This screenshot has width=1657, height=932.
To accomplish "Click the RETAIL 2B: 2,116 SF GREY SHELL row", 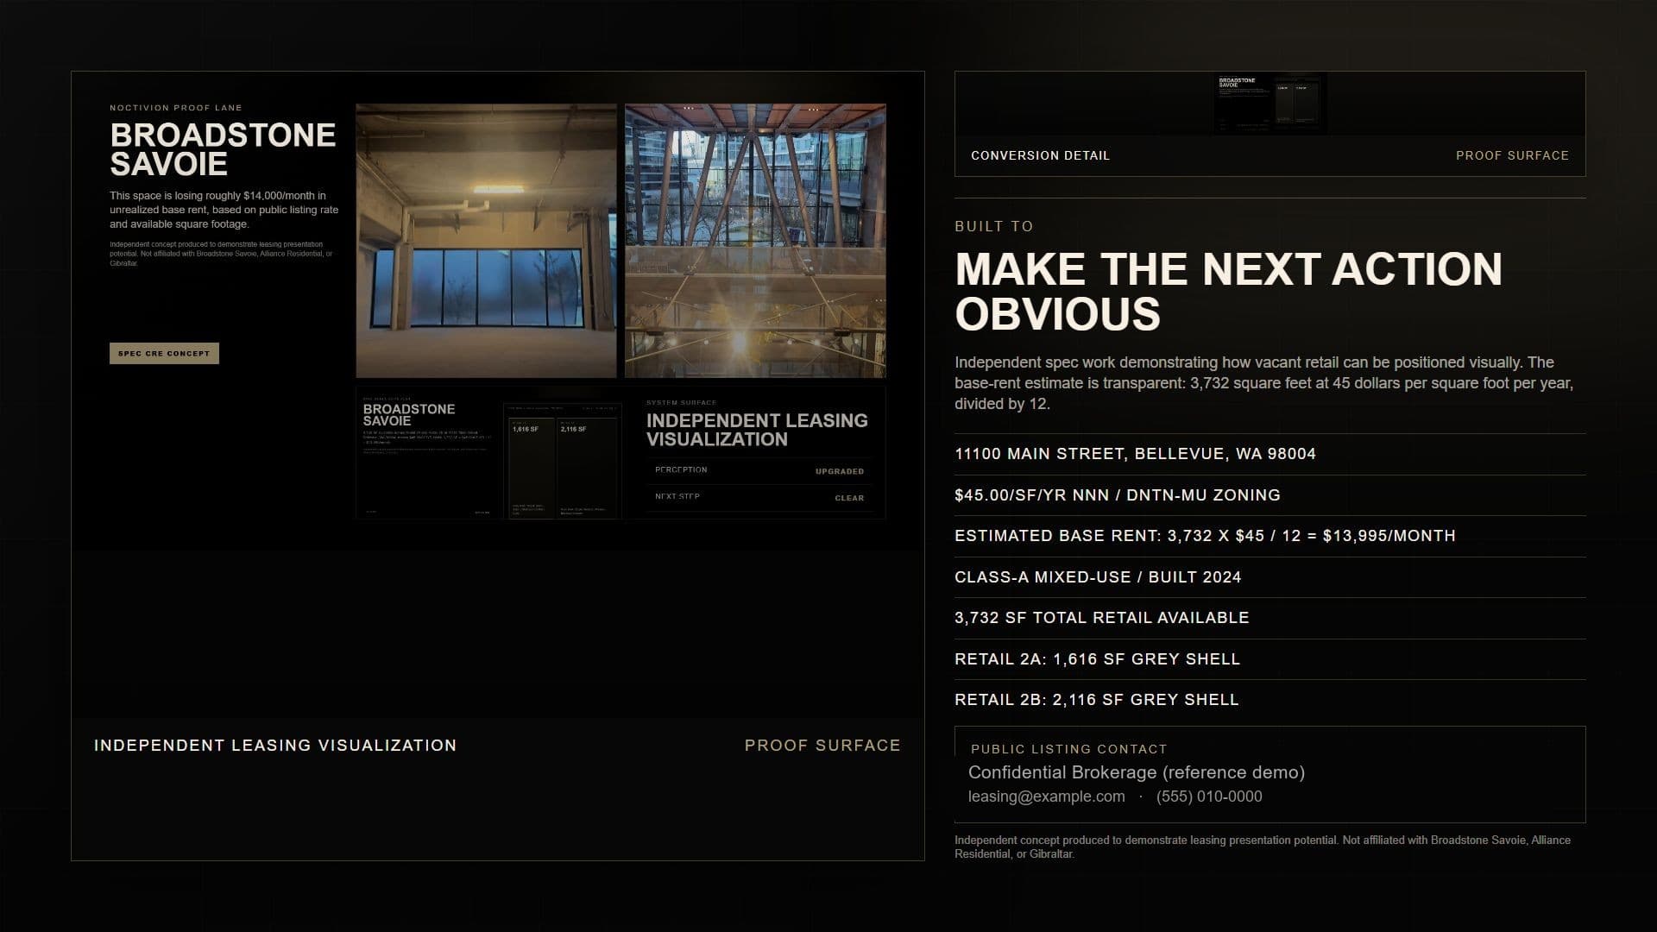I will (x=1270, y=700).
